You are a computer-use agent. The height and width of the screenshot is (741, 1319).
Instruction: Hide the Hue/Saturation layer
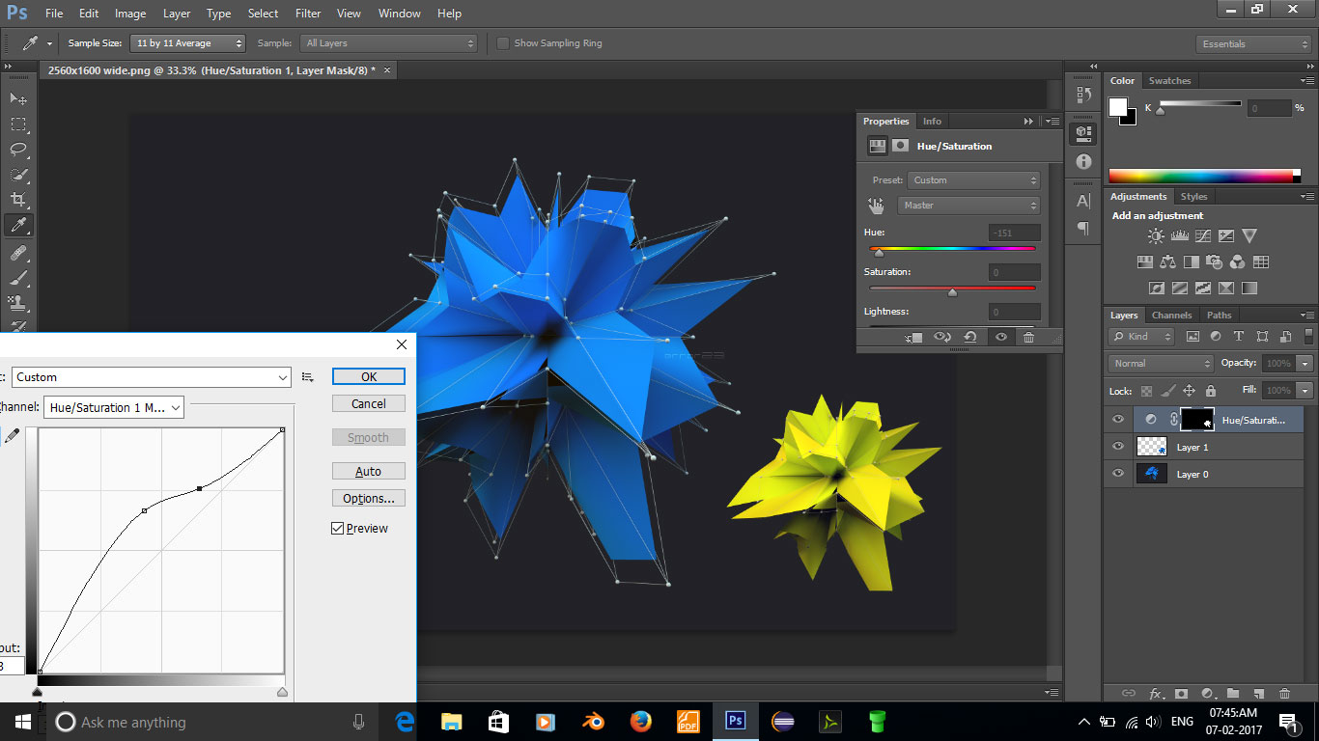click(1118, 420)
